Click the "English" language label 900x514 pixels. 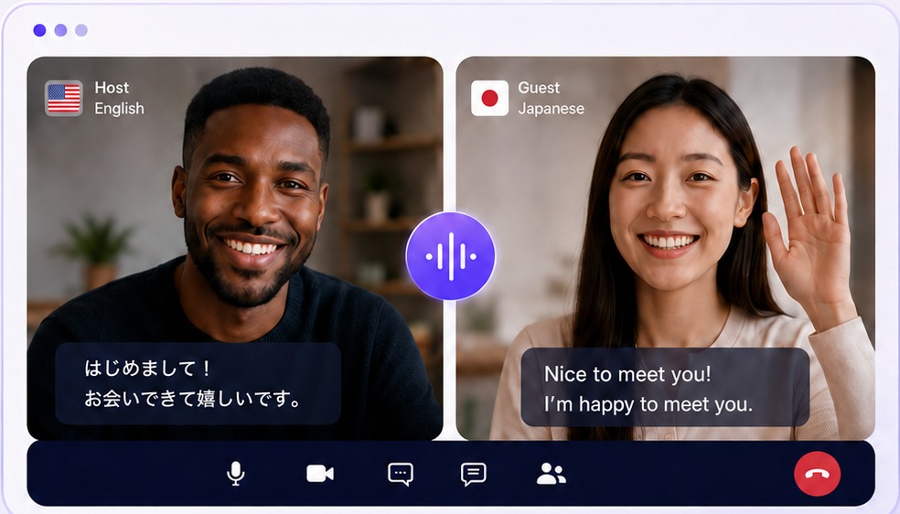pos(120,109)
